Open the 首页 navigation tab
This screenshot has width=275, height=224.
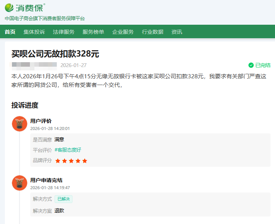(10, 32)
